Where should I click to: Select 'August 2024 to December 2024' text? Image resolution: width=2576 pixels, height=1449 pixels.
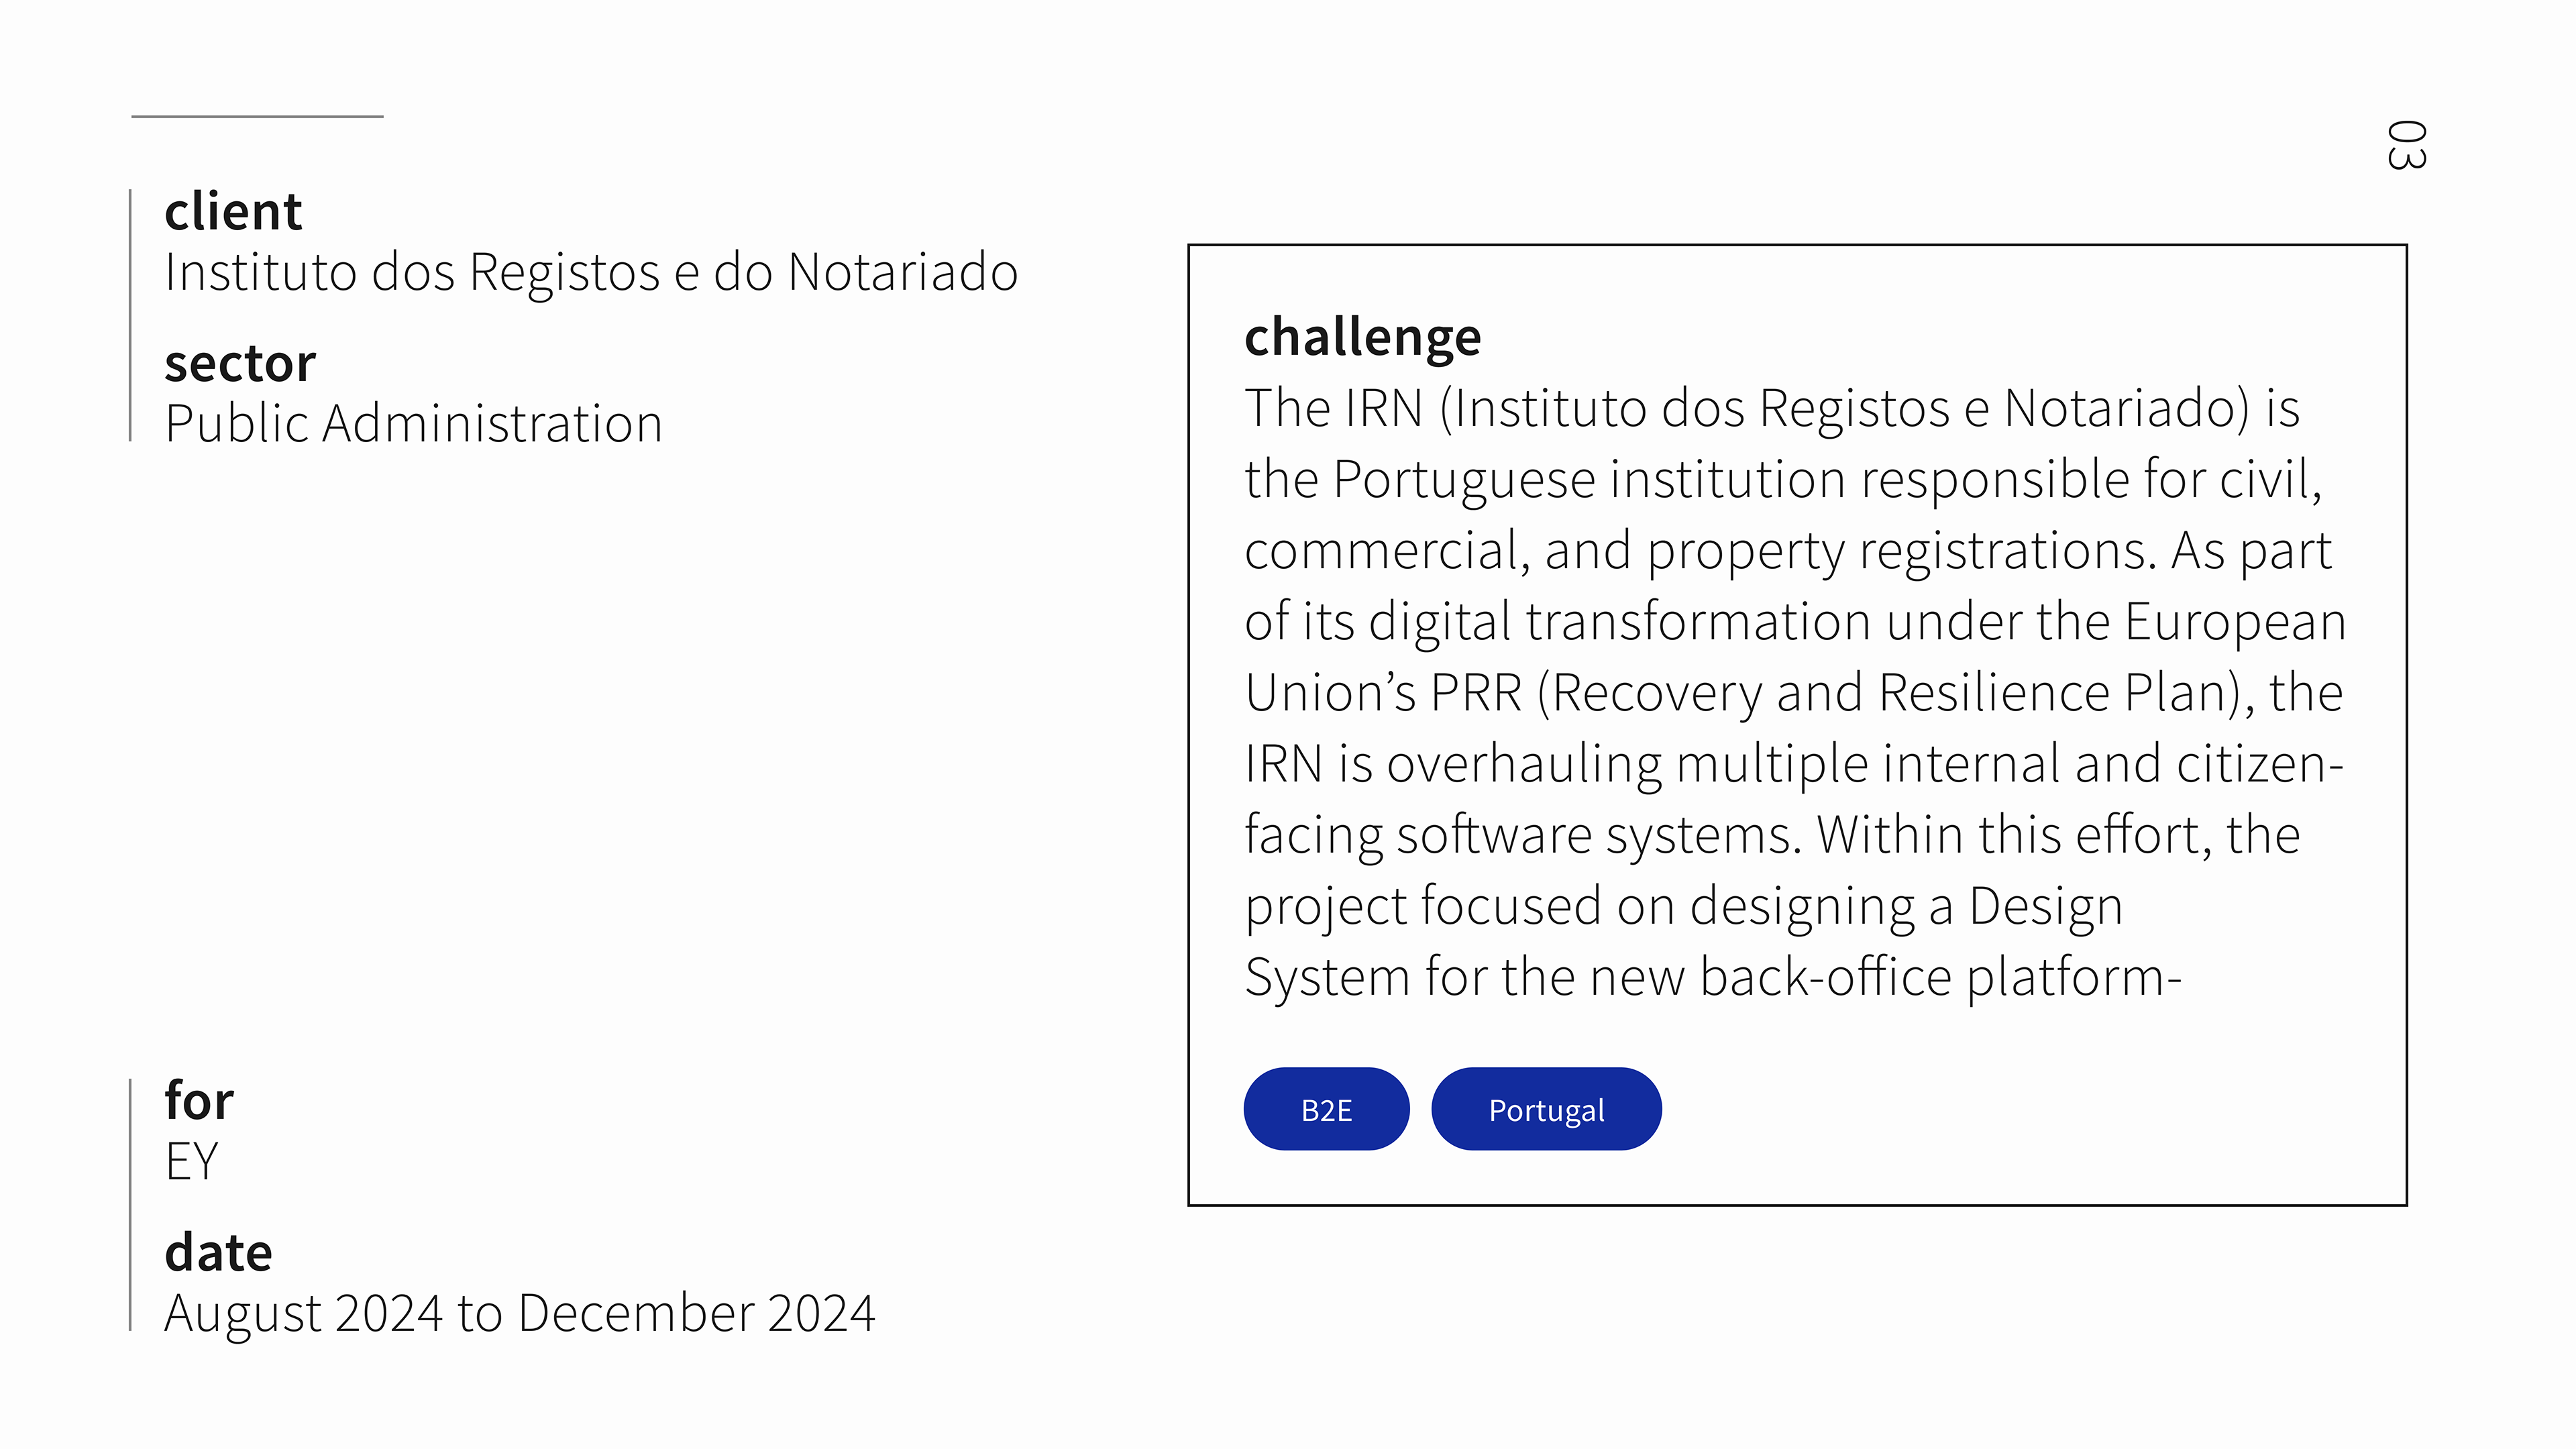coord(520,1313)
